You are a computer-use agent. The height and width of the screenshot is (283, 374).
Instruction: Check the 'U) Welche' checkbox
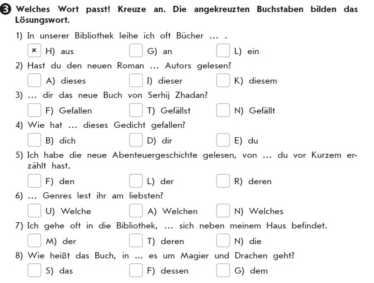[34, 211]
